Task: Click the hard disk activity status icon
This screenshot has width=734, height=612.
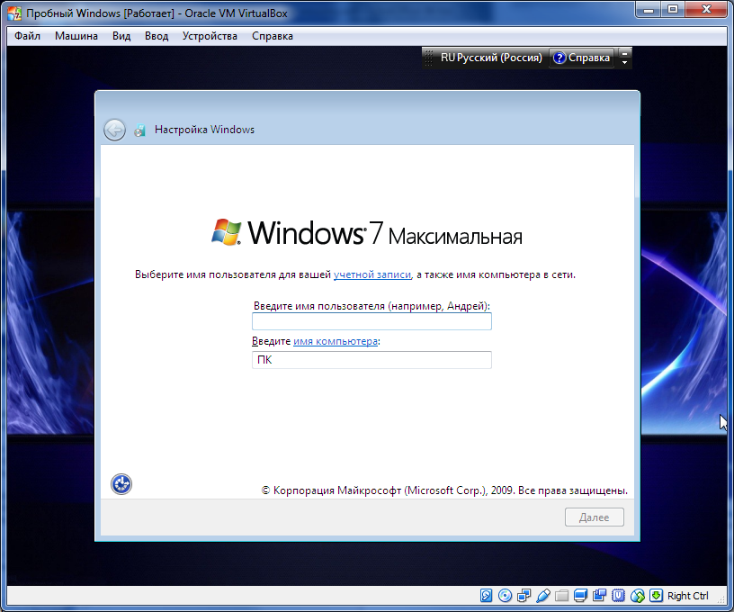Action: click(487, 595)
